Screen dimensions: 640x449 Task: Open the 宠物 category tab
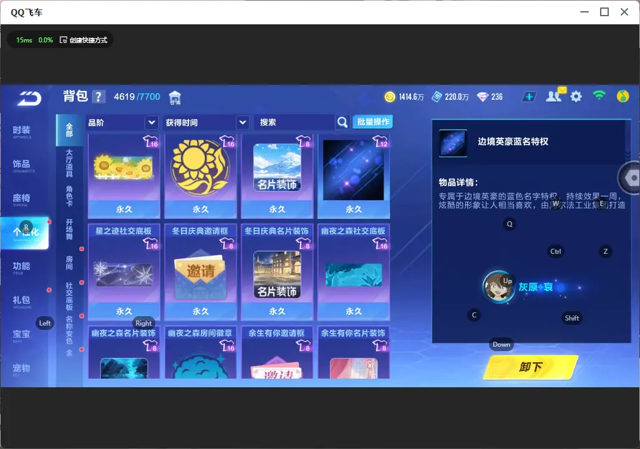[21, 369]
